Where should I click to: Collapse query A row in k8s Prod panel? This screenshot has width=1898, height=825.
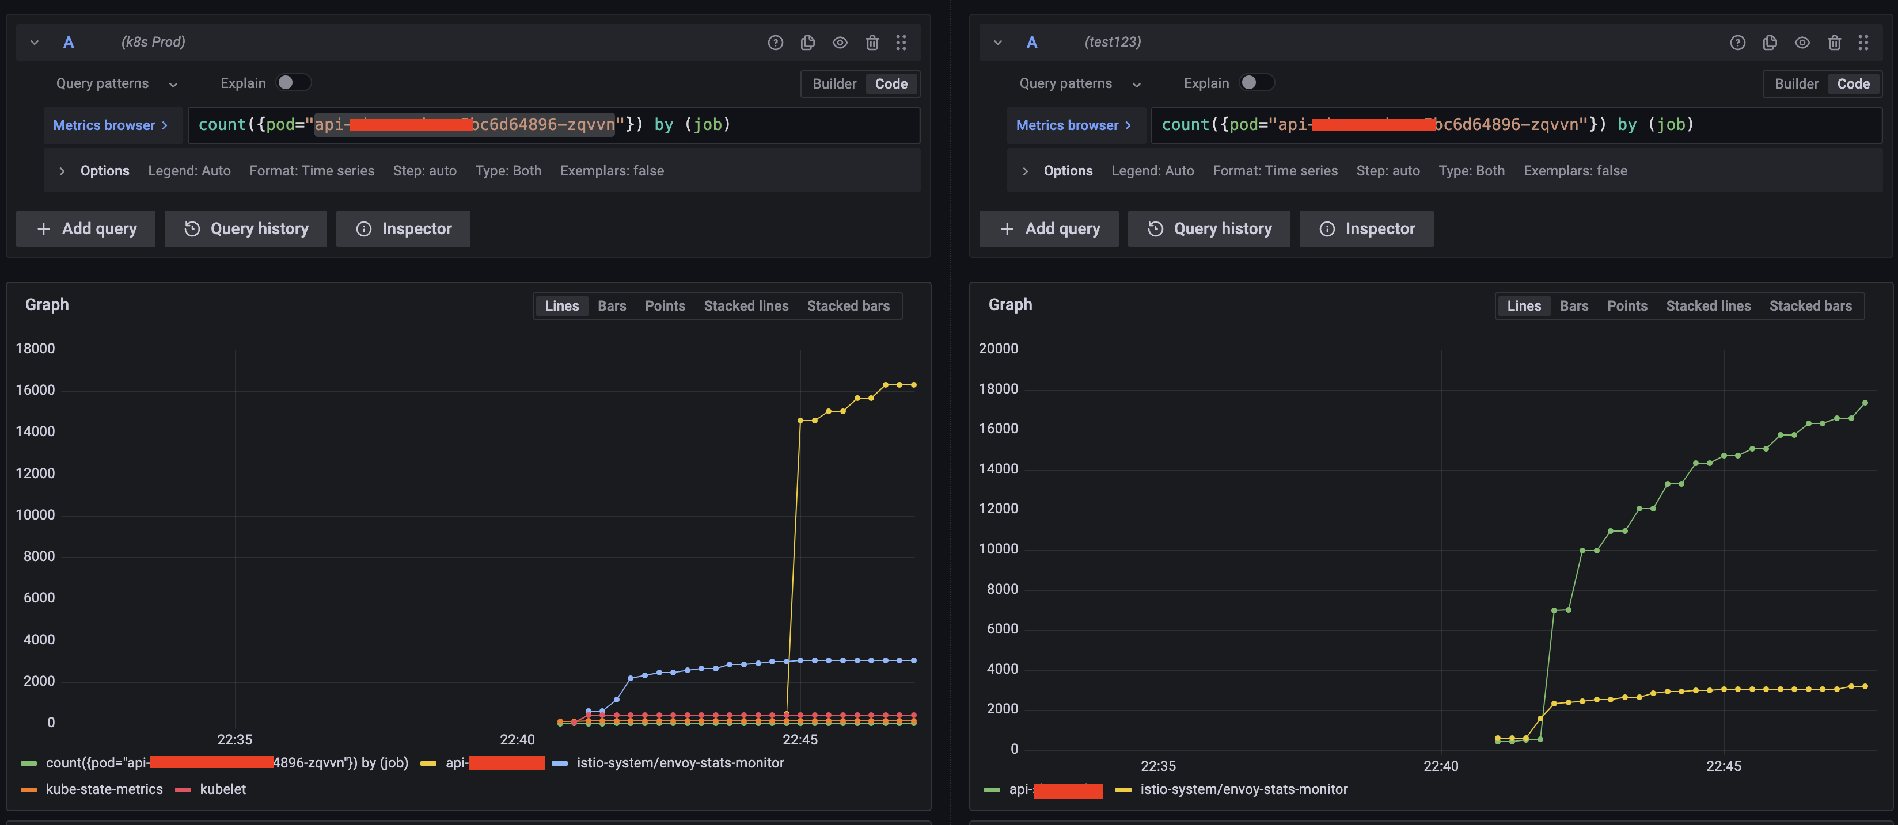click(x=35, y=43)
